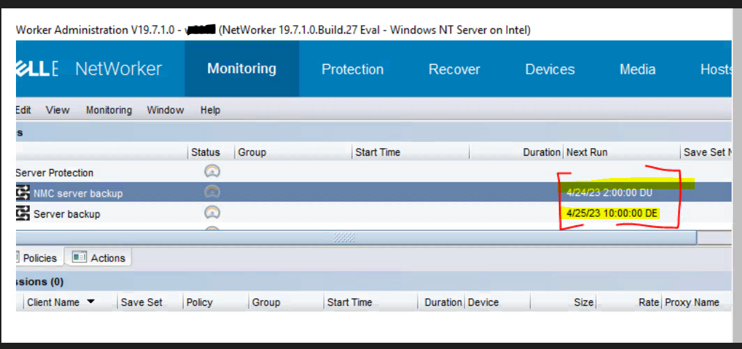Click the Server backup status gauge icon
This screenshot has height=349, width=742.
pos(213,213)
